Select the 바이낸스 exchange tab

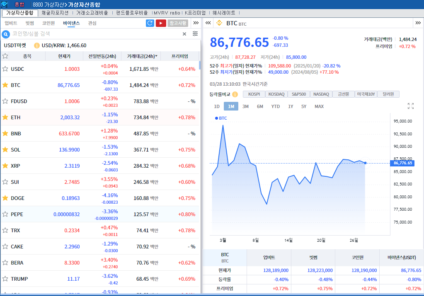[71, 23]
